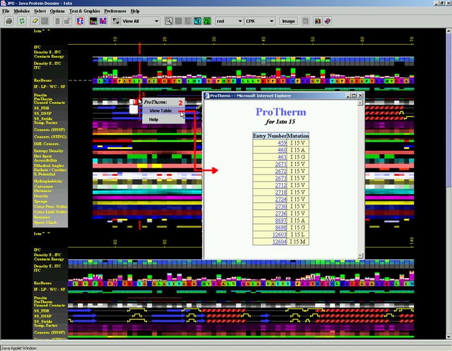Click the main window vertical scrollbar thumb
Image resolution: width=452 pixels, height=351 pixels.
pyautogui.click(x=449, y=111)
